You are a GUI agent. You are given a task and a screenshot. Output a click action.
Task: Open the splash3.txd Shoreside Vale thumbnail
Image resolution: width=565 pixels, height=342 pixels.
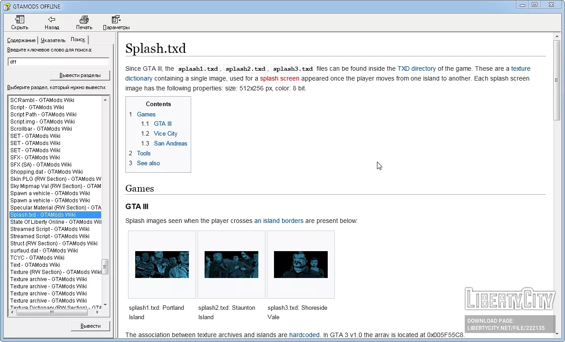click(301, 265)
